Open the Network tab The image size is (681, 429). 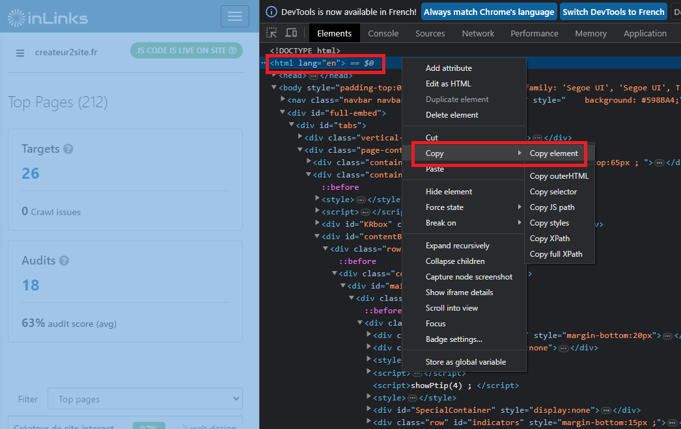point(478,33)
